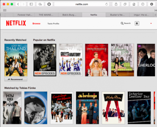
Task: Click the shield extension icon in toolbar
Action: point(49,4)
